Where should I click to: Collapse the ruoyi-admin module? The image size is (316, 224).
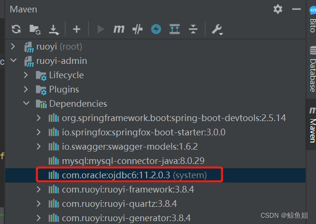13,61
